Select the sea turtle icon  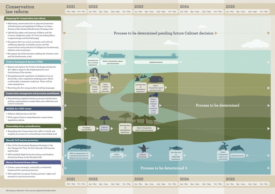click(x=223, y=146)
